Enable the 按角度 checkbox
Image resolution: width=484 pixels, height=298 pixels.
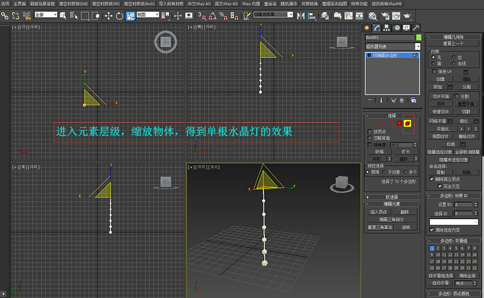tap(370, 144)
